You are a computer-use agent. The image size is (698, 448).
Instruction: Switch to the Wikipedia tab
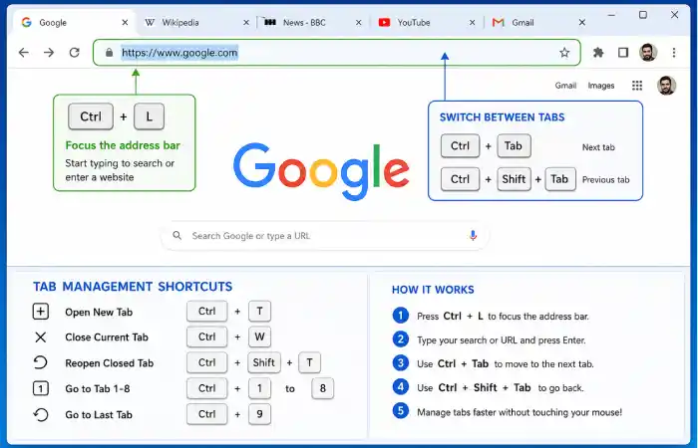pos(197,22)
